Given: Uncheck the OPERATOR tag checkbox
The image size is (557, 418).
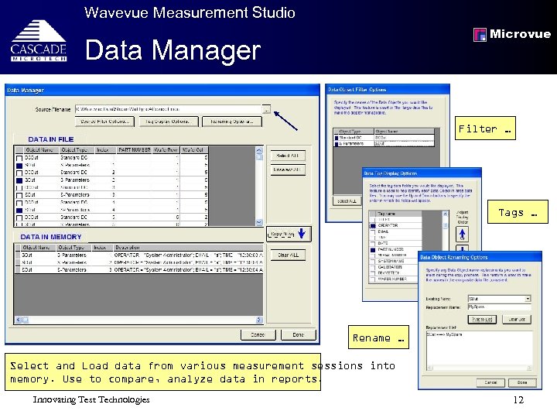Looking at the screenshot, I should (x=373, y=226).
